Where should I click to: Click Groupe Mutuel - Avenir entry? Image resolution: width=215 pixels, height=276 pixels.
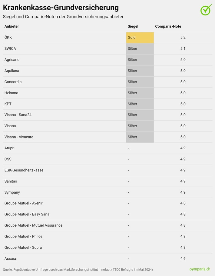click(25, 203)
